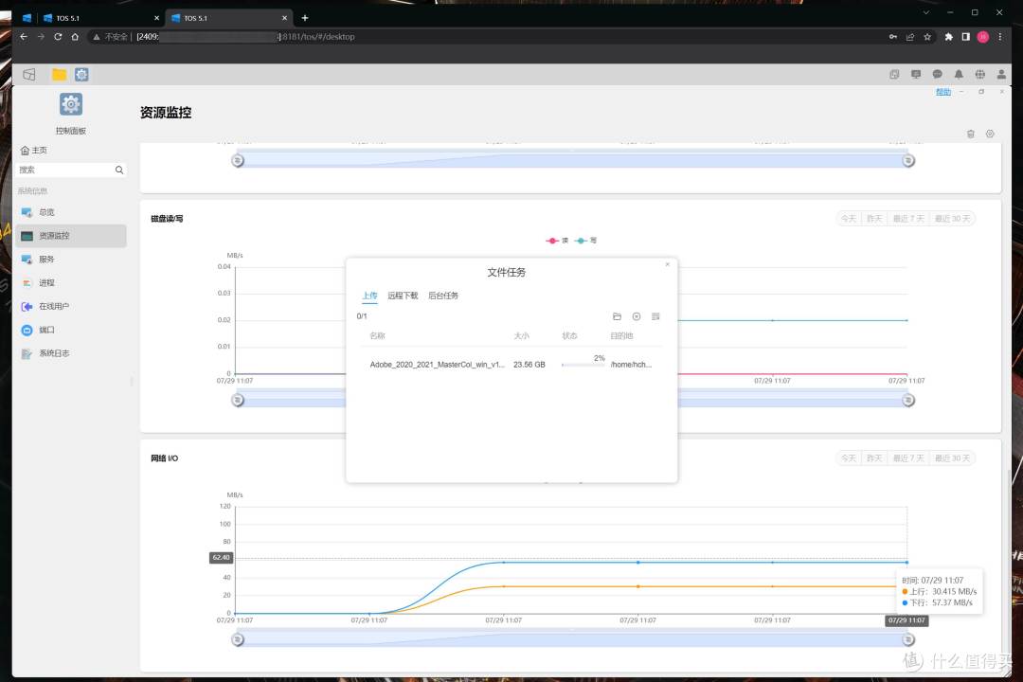Click right zoom handle of network I/O chart
The width and height of the screenshot is (1023, 682).
908,639
